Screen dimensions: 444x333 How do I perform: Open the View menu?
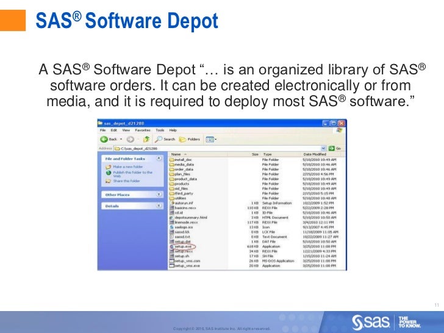tap(126, 131)
